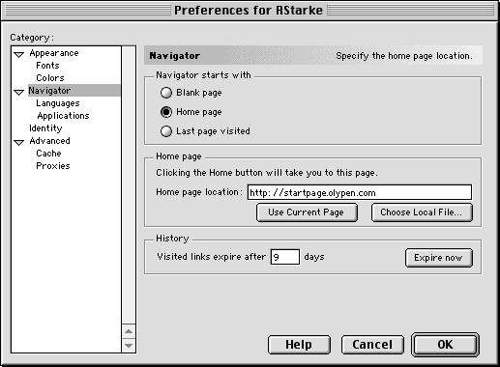The image size is (500, 367).
Task: Confirm preferences with OK
Action: point(445,345)
